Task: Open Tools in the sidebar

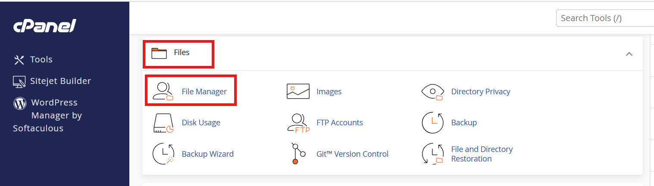Action: tap(33, 59)
